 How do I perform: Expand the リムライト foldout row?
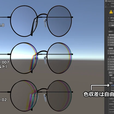tap(111, 64)
